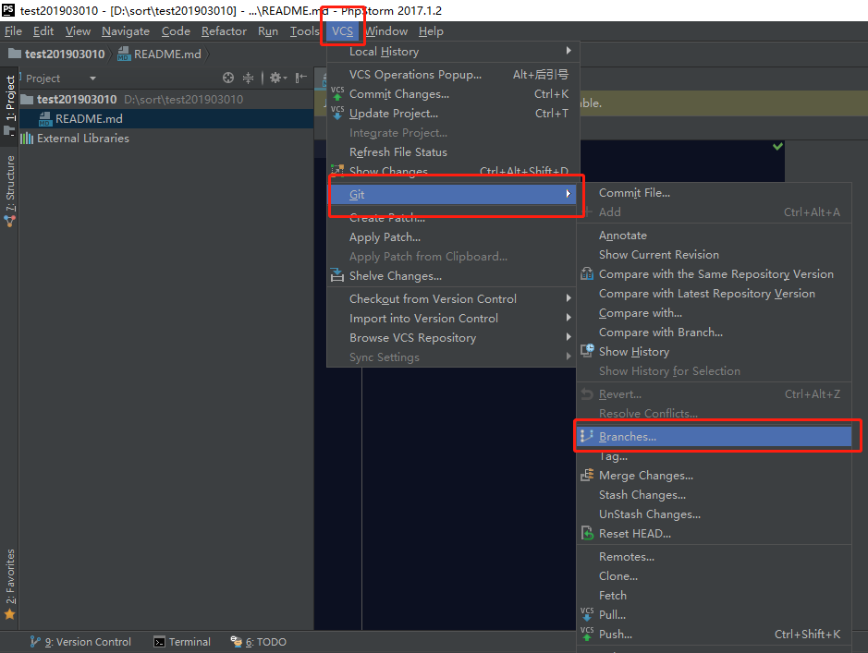Click the Terminal icon in bottom bar
The width and height of the screenshot is (868, 653).
pos(159,642)
